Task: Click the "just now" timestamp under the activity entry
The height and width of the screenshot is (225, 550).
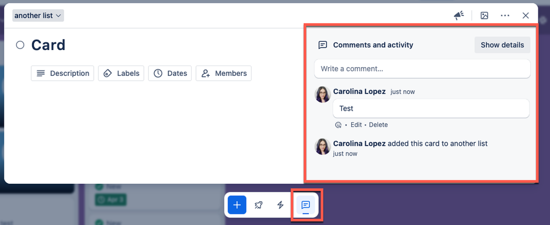Action: click(x=345, y=153)
